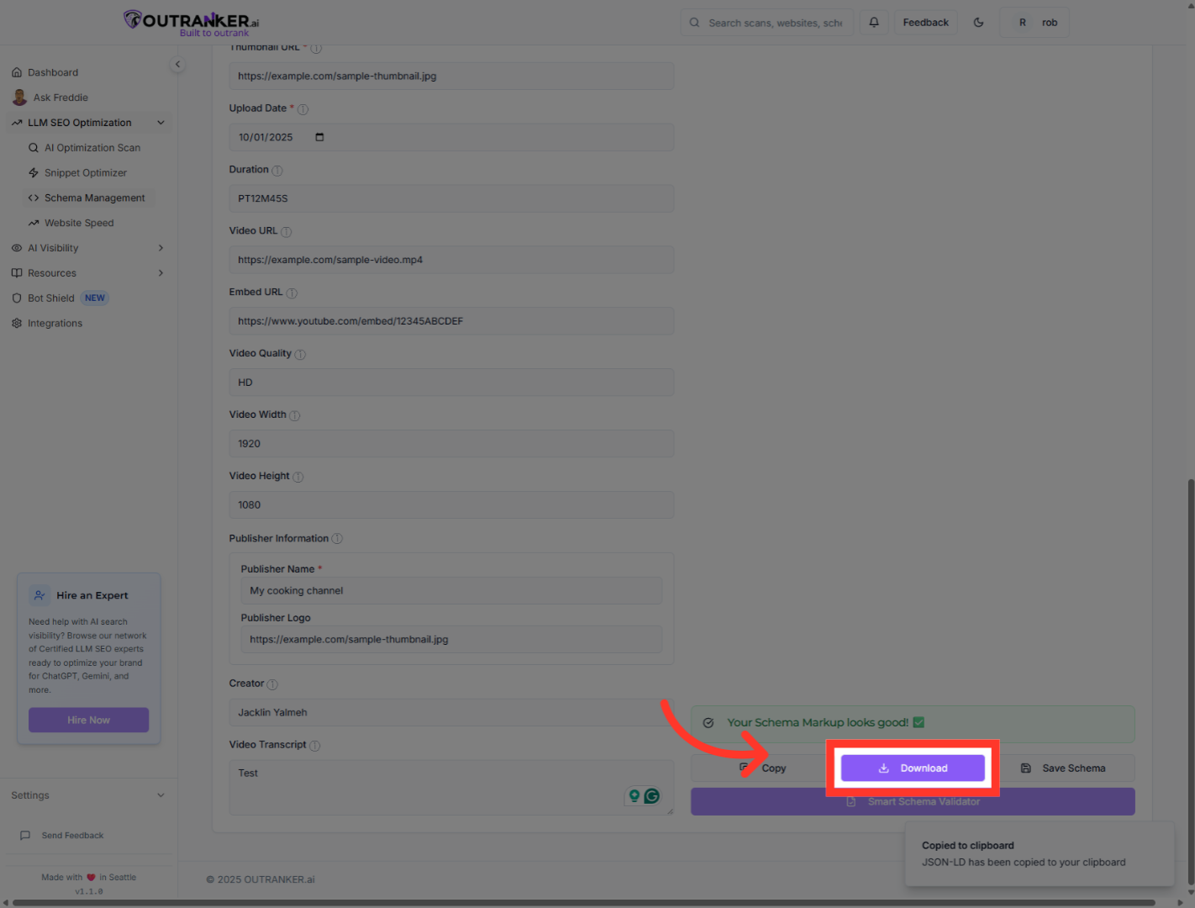Collapse the LLM SEO Optimization menu
This screenshot has height=908, width=1195.
pyautogui.click(x=161, y=122)
